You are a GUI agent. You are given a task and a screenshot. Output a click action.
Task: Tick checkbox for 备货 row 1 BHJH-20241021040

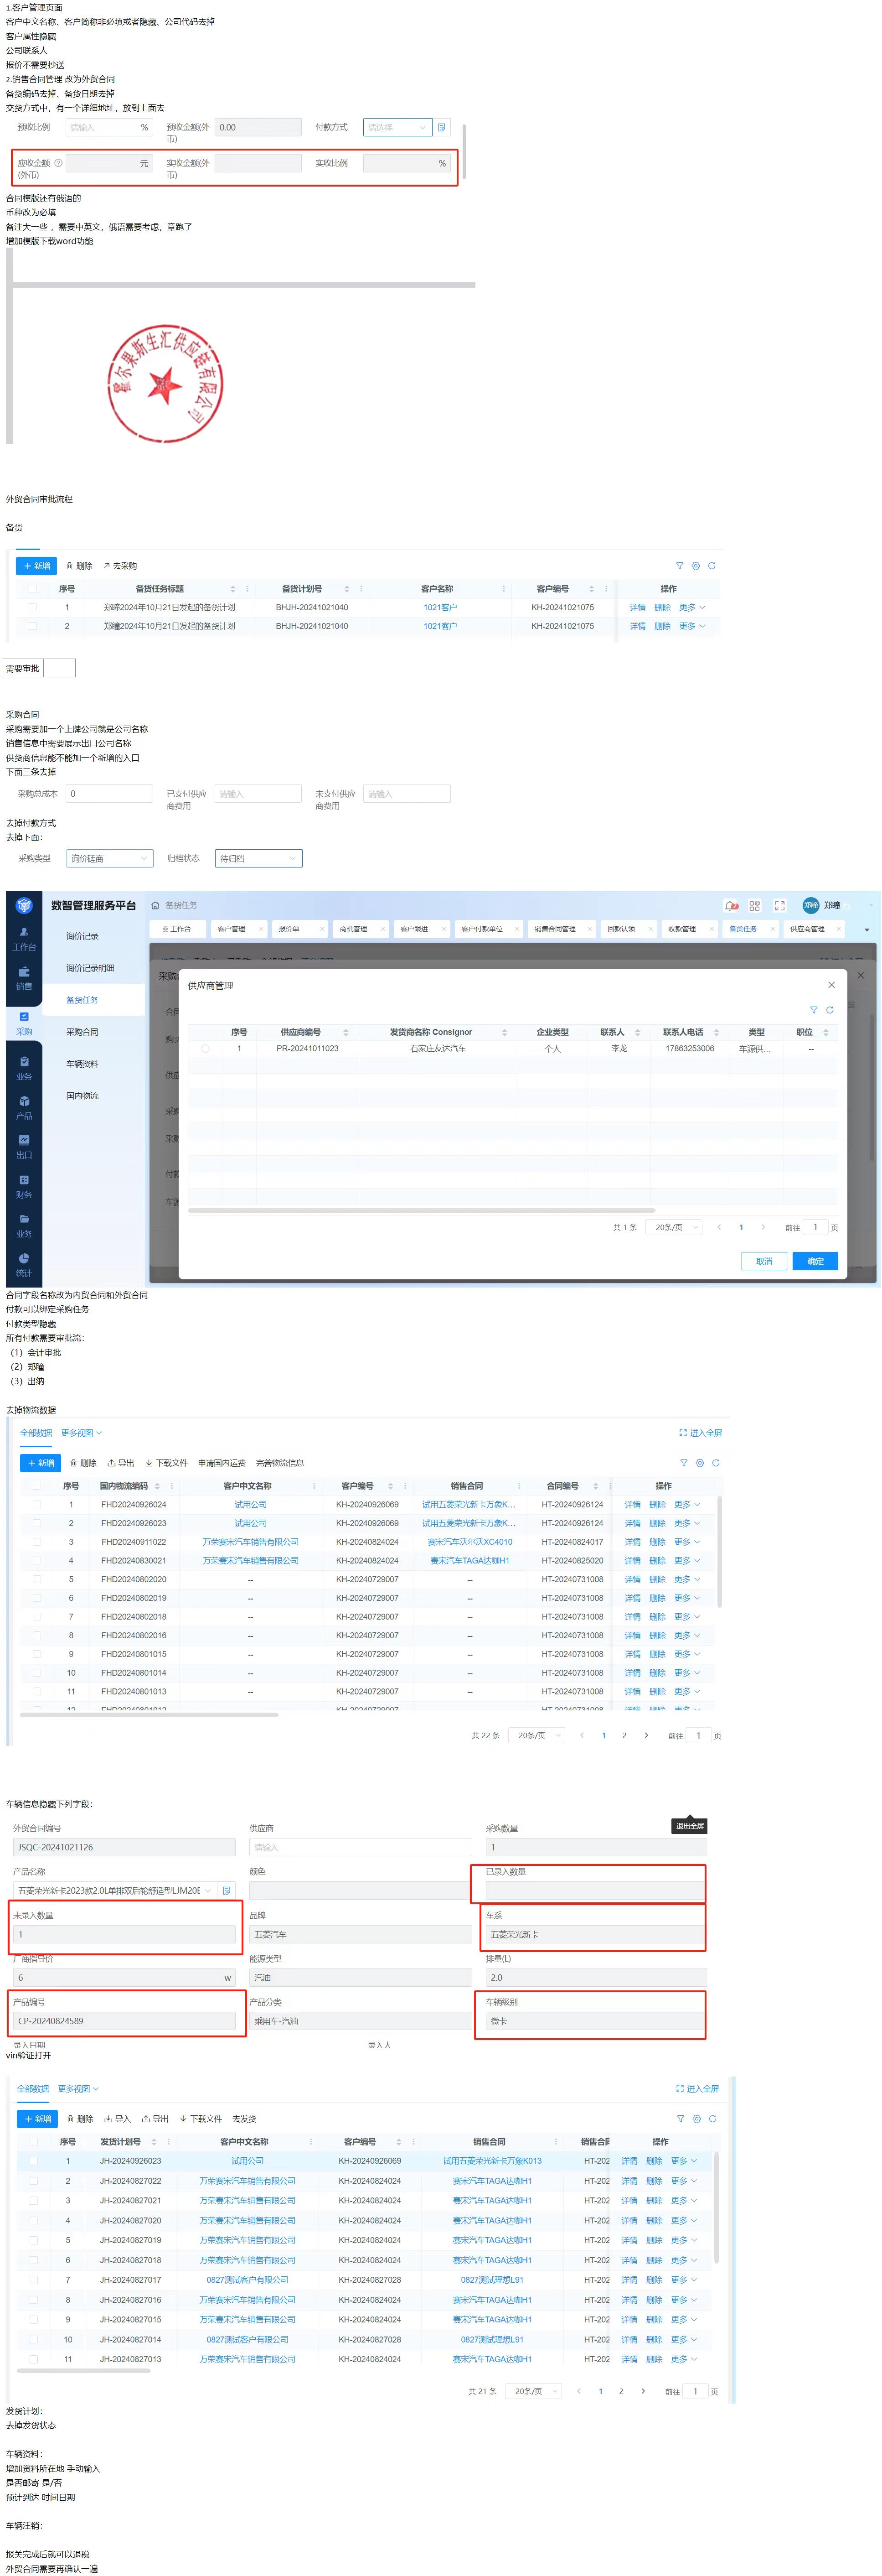[33, 607]
